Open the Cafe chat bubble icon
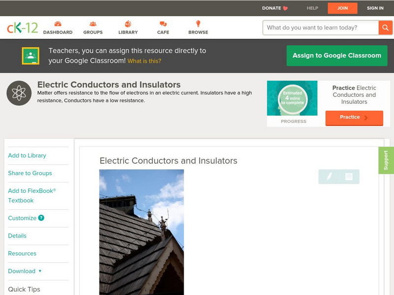This screenshot has width=394, height=295. [x=162, y=23]
